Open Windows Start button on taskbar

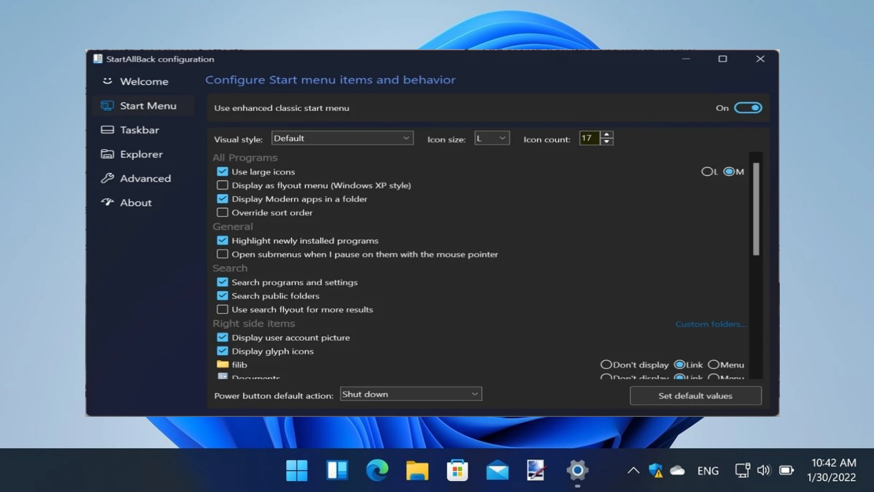click(x=297, y=470)
